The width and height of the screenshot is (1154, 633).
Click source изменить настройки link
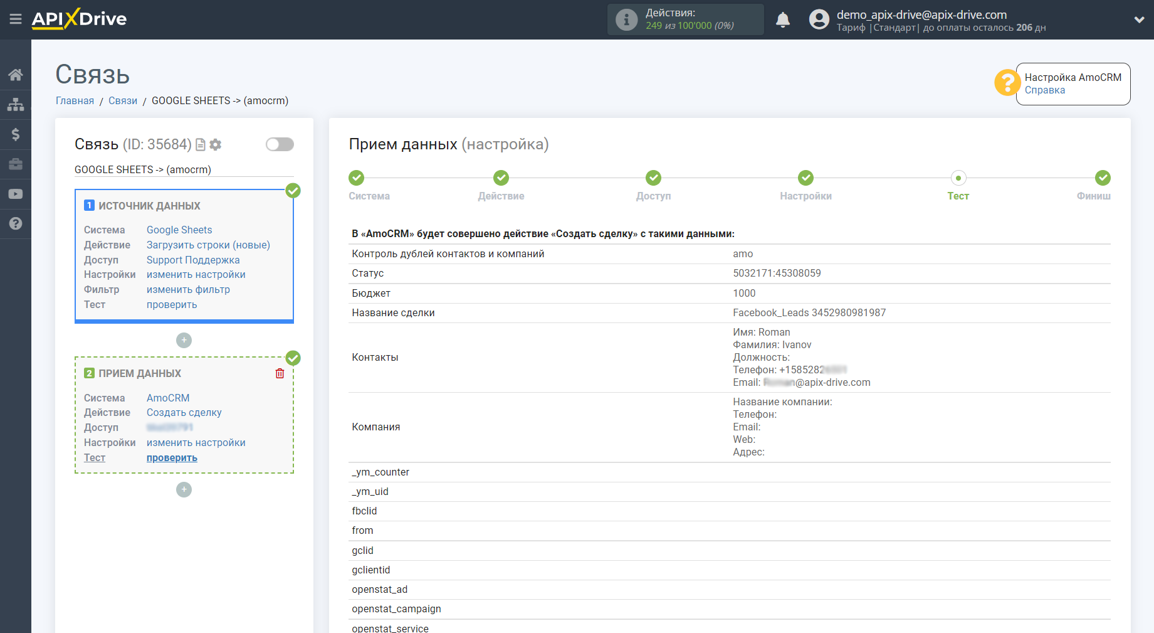(196, 274)
